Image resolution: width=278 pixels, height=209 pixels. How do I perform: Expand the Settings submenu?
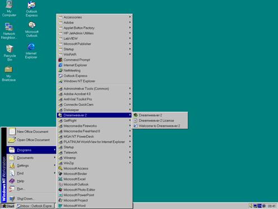pos(31,165)
